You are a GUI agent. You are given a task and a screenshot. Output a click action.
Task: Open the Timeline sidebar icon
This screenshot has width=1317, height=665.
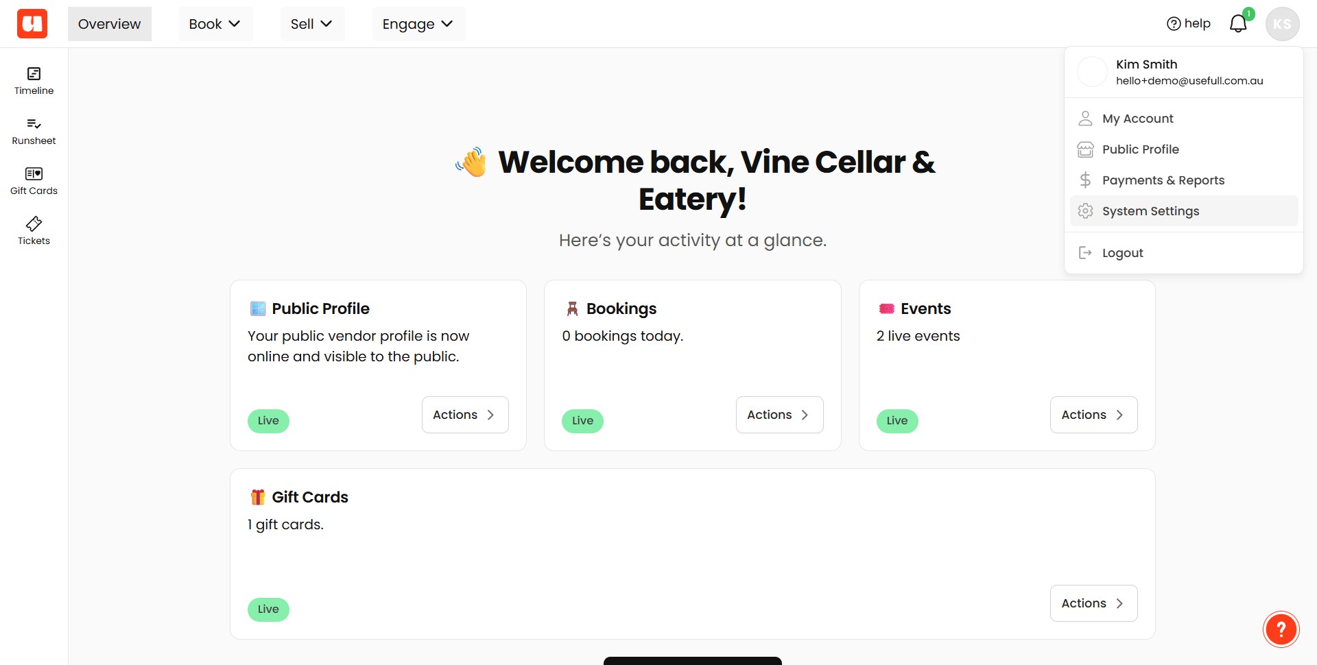(x=34, y=81)
